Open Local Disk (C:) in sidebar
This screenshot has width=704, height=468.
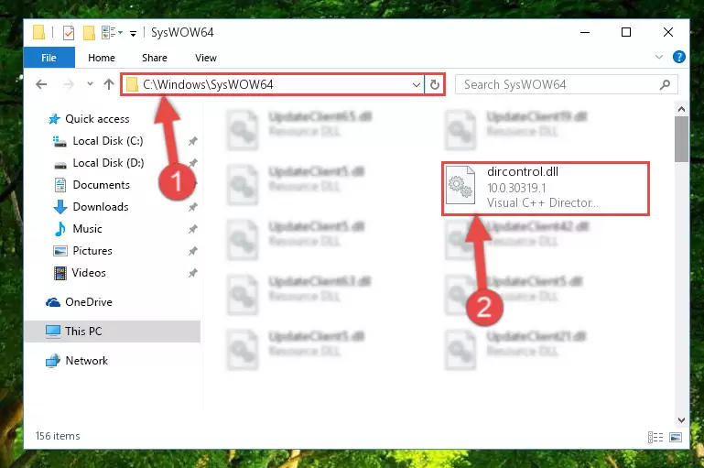point(108,141)
